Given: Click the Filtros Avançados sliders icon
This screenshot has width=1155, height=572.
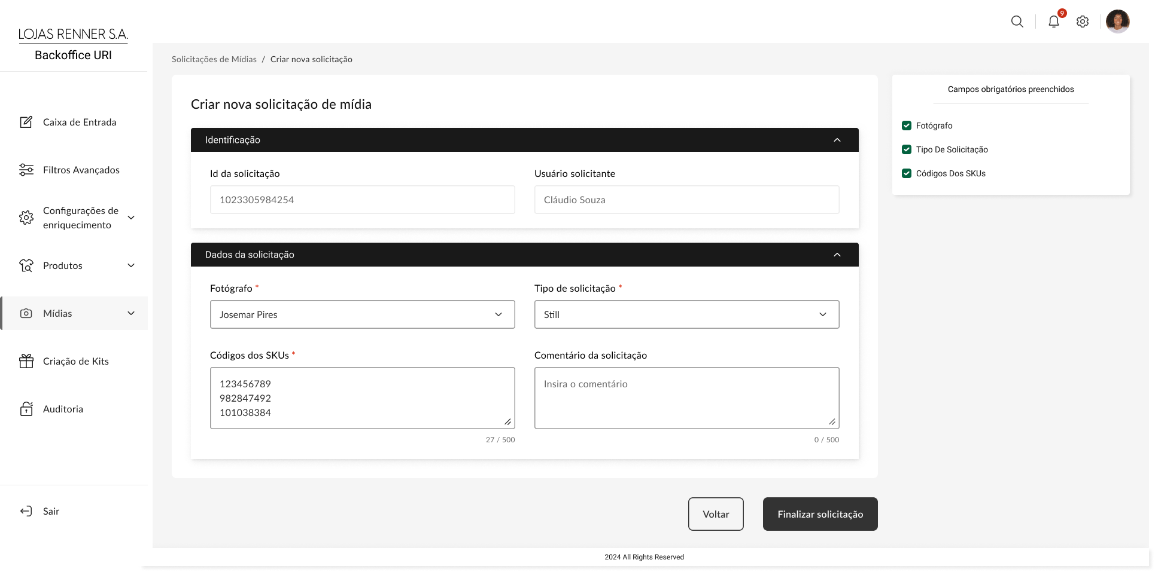Looking at the screenshot, I should tap(26, 170).
